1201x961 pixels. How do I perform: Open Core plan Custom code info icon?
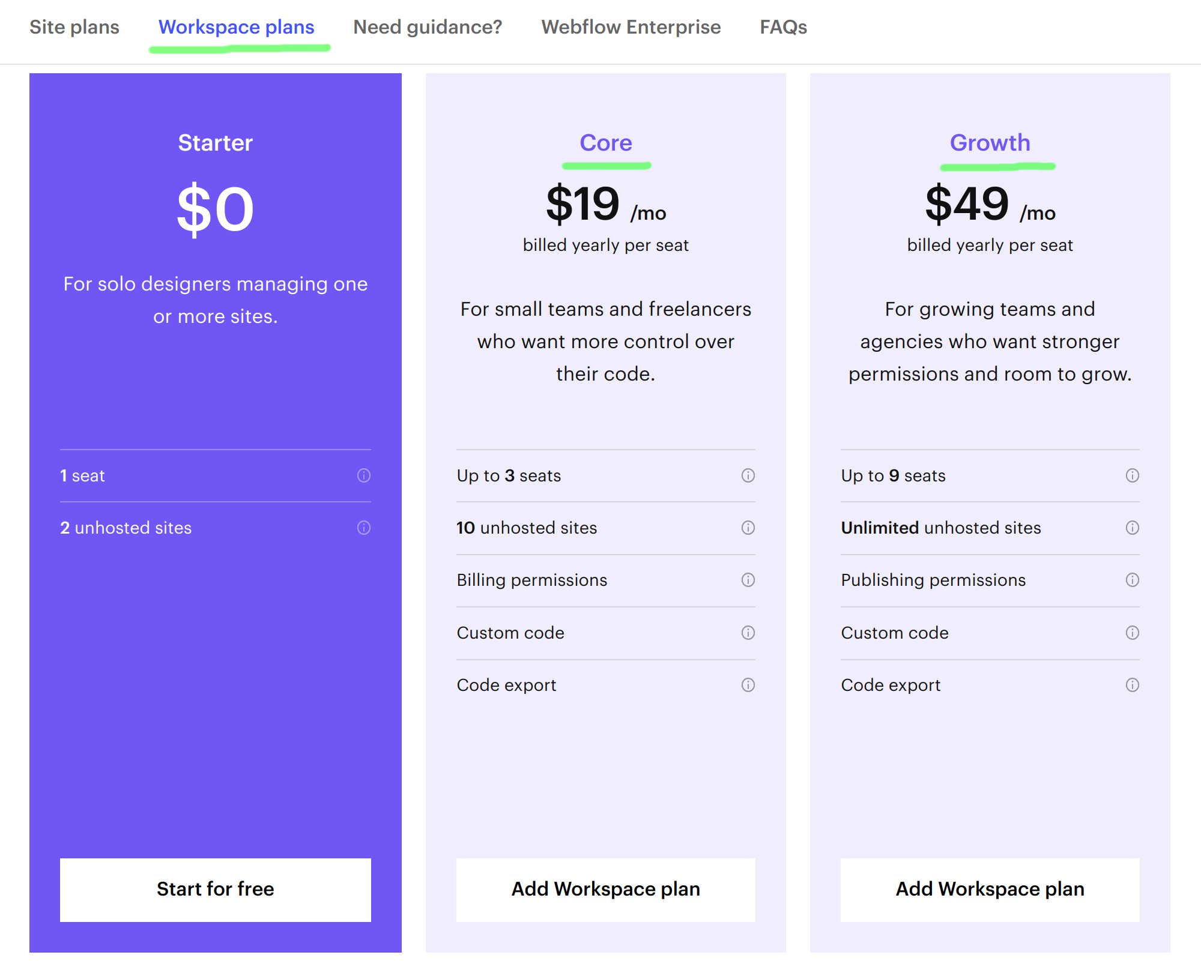coord(748,633)
